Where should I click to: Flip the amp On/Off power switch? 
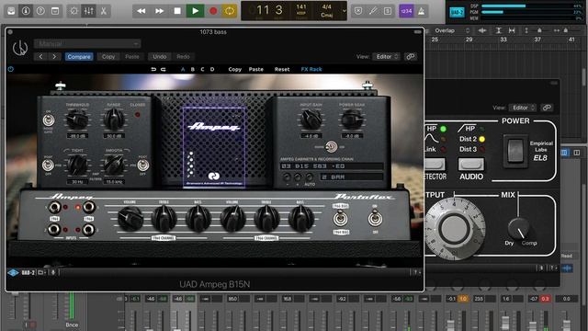[x=375, y=218]
